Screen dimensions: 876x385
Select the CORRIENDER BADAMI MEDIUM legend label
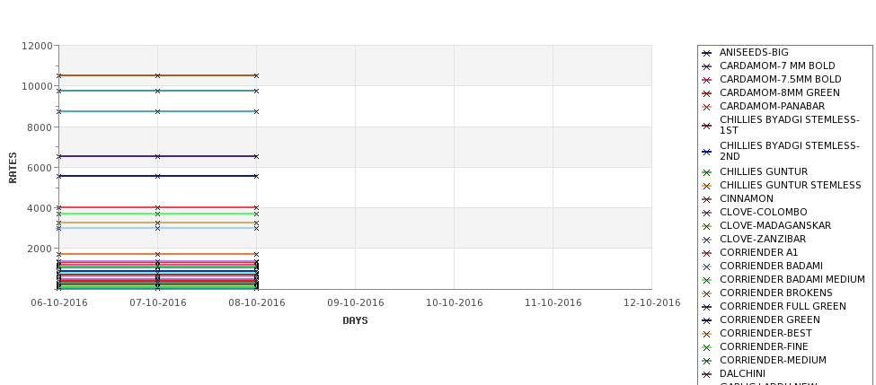tap(792, 279)
